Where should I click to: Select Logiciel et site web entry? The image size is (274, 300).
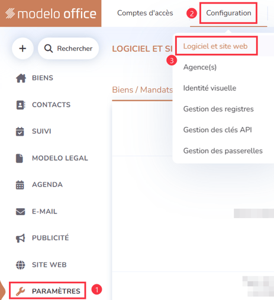[215, 46]
